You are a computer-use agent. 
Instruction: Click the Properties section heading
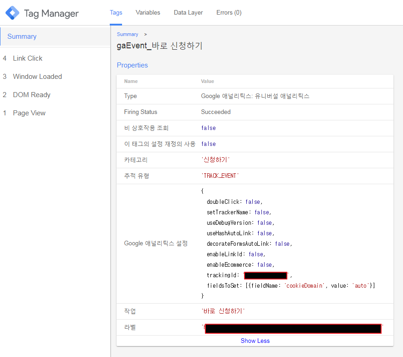[x=132, y=65]
